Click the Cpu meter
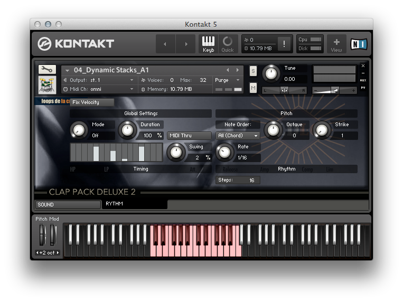 coord(310,40)
